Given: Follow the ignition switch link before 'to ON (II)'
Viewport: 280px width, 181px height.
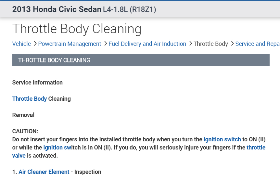Looking at the screenshot, I should (x=222, y=139).
